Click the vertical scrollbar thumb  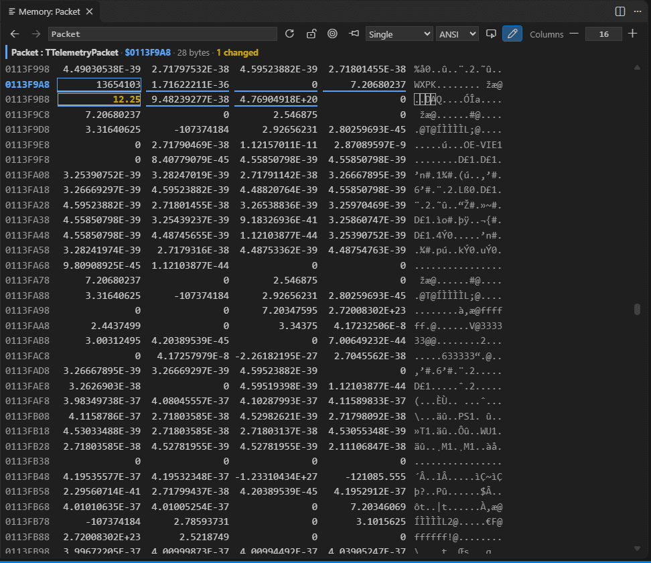coord(638,310)
